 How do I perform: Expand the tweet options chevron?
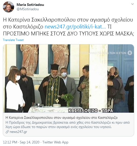click(x=132, y=4)
